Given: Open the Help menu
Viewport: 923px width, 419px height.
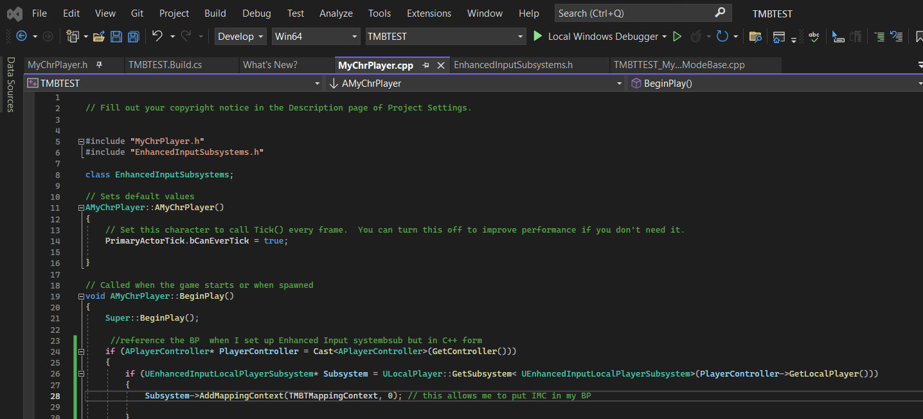Looking at the screenshot, I should pos(528,13).
